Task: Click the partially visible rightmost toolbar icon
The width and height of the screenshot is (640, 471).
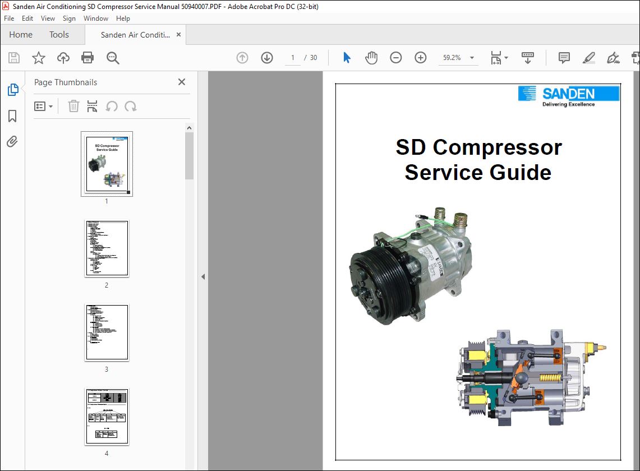Action: coord(636,58)
